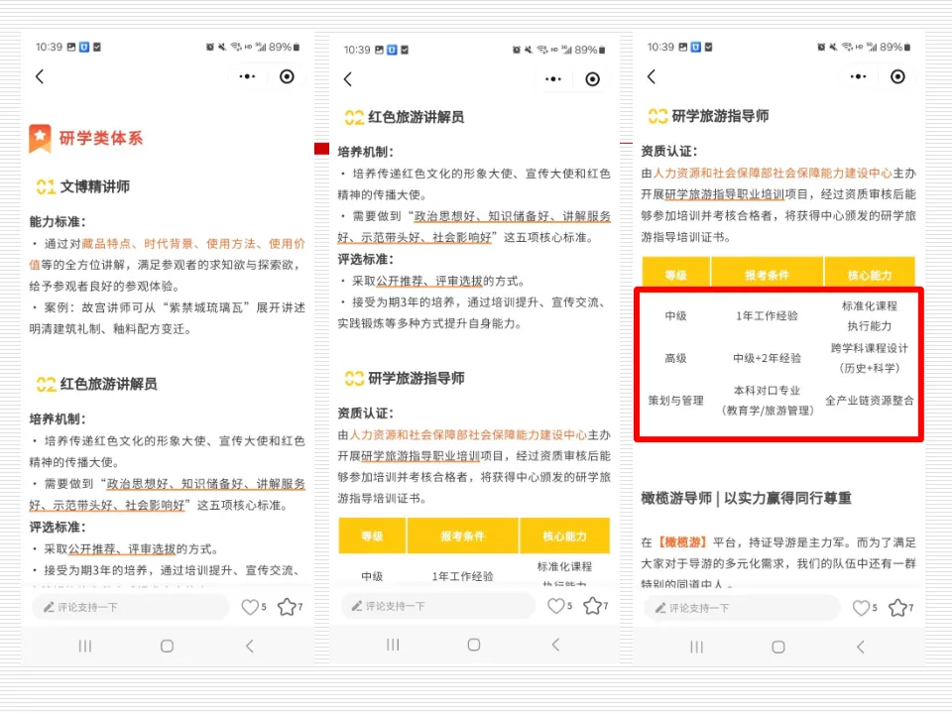The height and width of the screenshot is (714, 952).
Task: Tap the muted speaker icon in the status bar
Action: tap(222, 48)
